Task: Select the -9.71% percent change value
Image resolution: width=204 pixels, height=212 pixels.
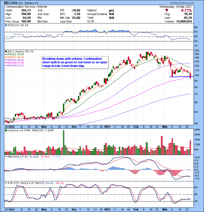Action: 186,10
